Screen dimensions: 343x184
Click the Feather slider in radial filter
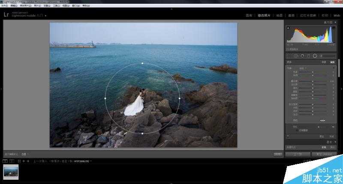click(x=317, y=127)
